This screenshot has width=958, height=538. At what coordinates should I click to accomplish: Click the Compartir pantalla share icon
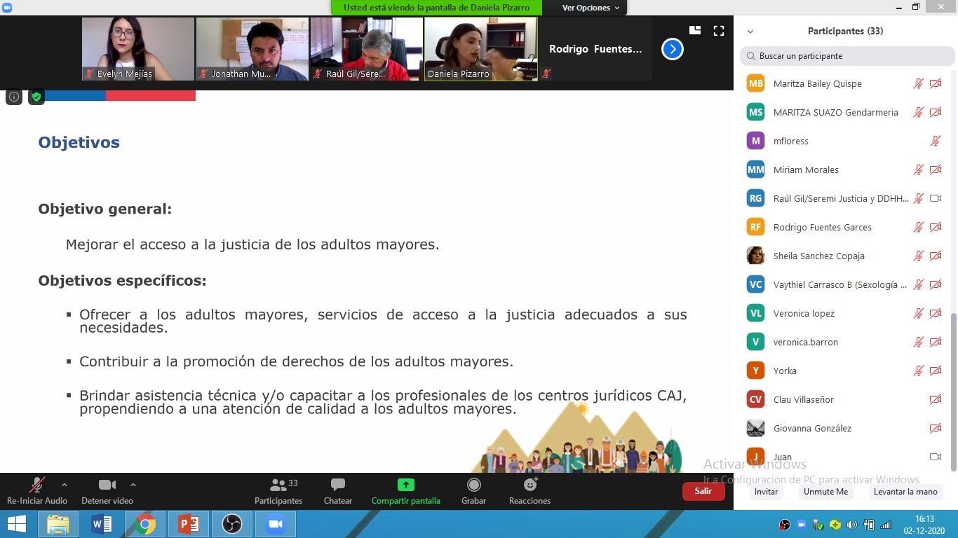coord(405,485)
